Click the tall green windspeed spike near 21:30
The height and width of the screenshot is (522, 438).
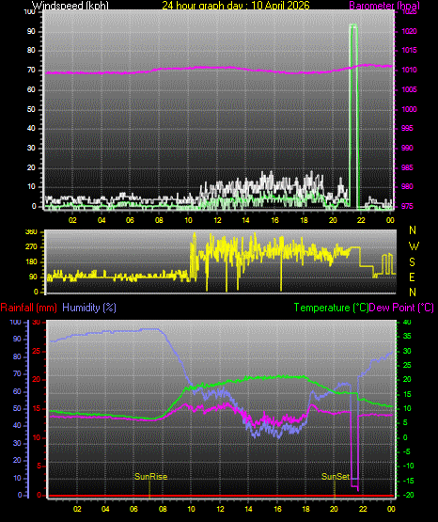click(x=353, y=117)
